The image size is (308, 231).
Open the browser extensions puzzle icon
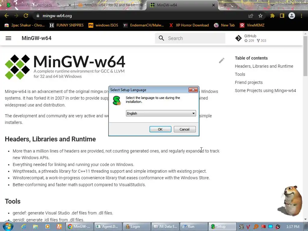(x=272, y=16)
